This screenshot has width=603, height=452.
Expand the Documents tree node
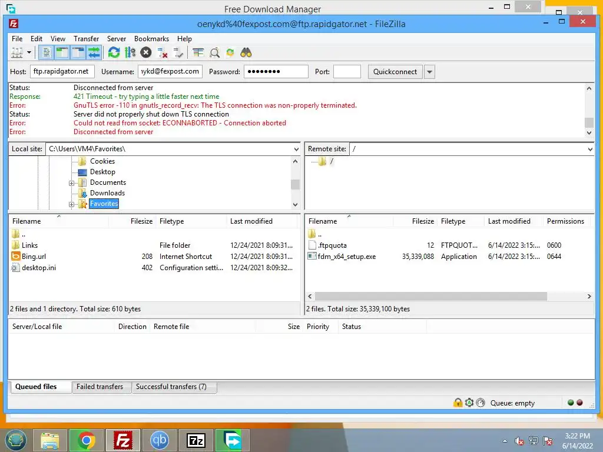[71, 184]
